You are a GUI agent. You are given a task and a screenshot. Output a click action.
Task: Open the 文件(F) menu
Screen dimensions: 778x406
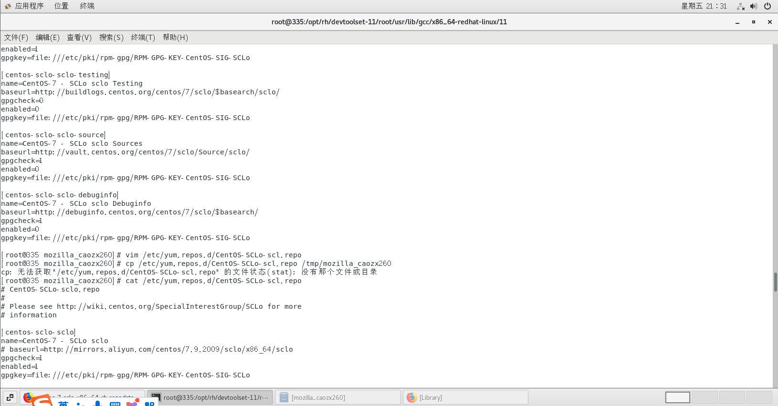click(x=16, y=37)
